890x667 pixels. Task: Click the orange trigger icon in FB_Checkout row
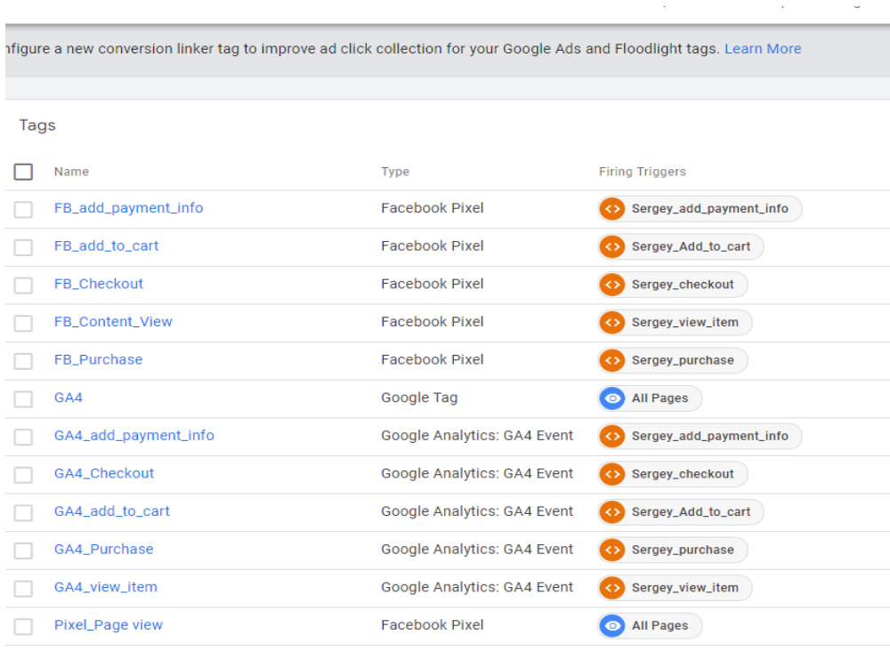pyautogui.click(x=612, y=285)
